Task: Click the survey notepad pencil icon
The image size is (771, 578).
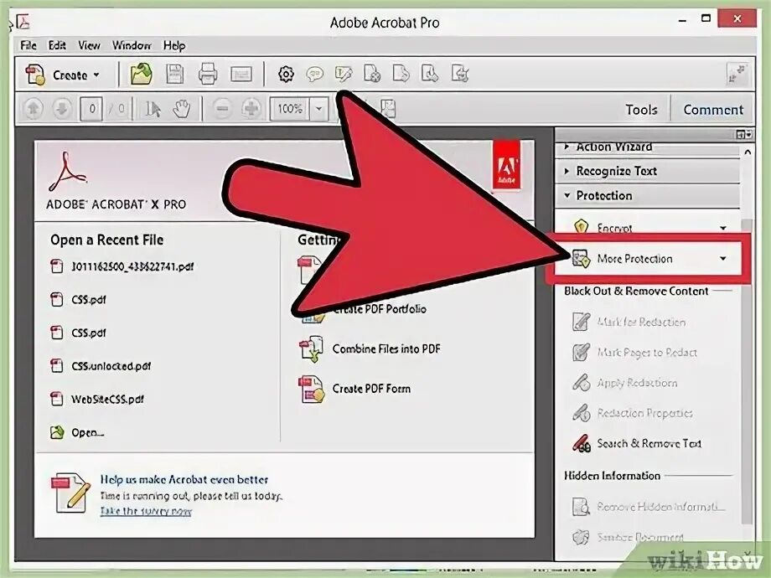Action: 70,493
